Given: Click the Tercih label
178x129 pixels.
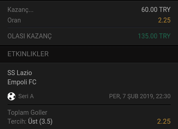Looking at the screenshot, I should [17, 121].
